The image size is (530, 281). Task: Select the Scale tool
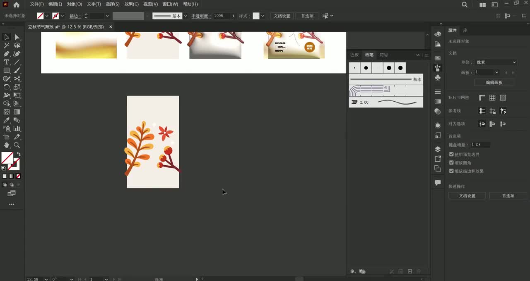point(17,87)
